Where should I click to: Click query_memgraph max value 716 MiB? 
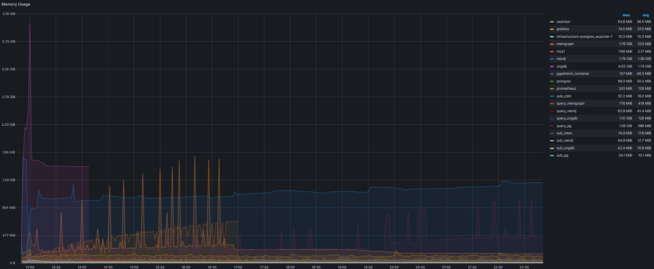click(626, 104)
